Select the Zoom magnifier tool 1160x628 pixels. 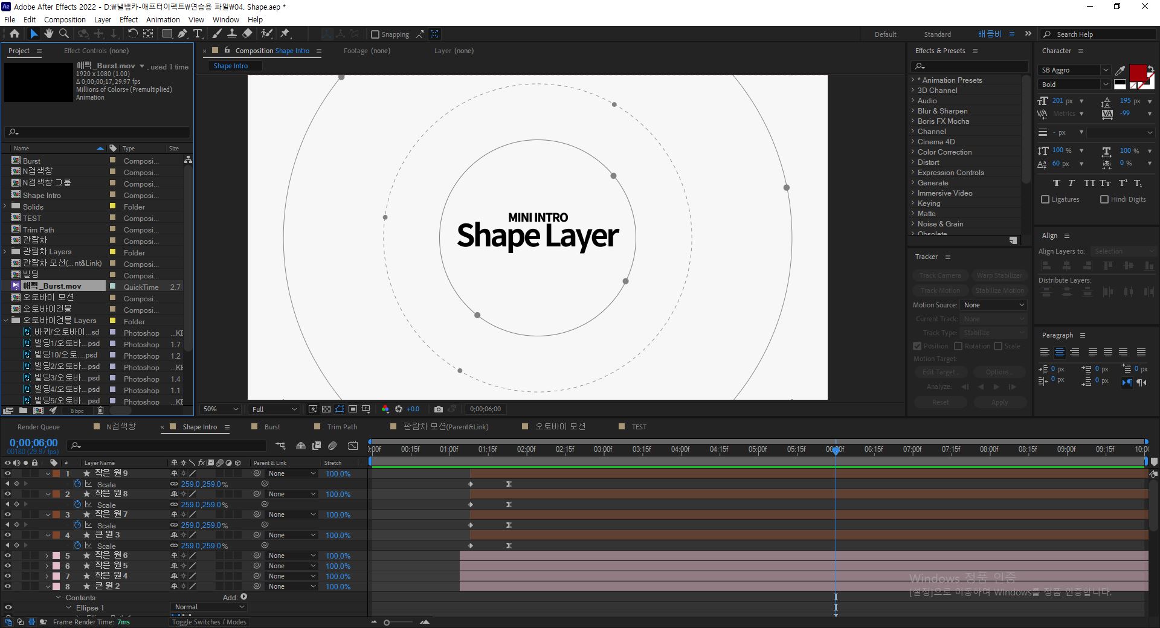63,34
